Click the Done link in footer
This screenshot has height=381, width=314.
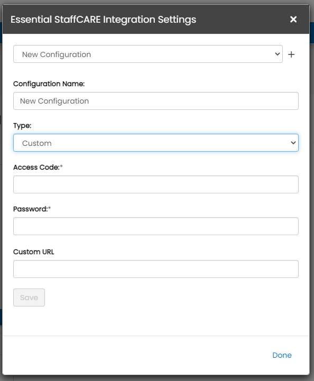[282, 355]
